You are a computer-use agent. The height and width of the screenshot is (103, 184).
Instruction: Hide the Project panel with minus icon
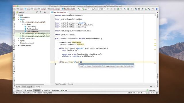tap(48, 12)
